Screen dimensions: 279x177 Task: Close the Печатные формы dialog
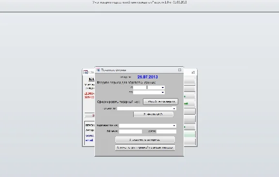click(x=180, y=70)
